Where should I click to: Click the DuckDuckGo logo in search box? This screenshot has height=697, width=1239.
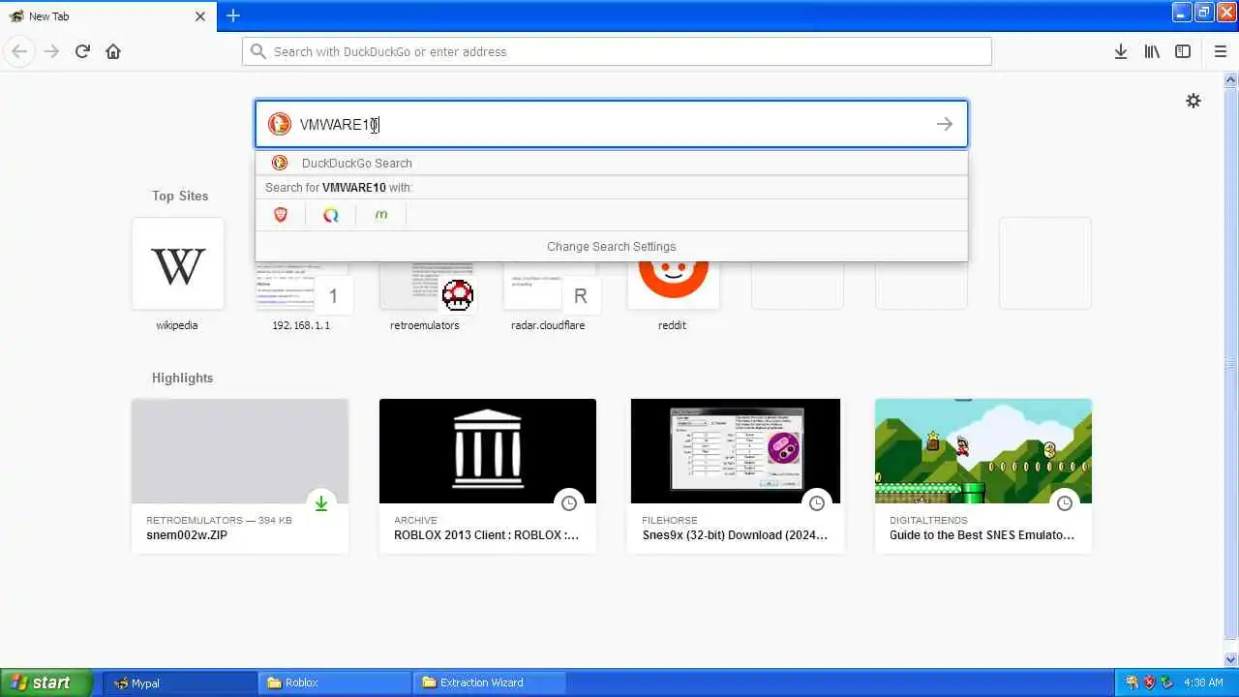click(280, 124)
